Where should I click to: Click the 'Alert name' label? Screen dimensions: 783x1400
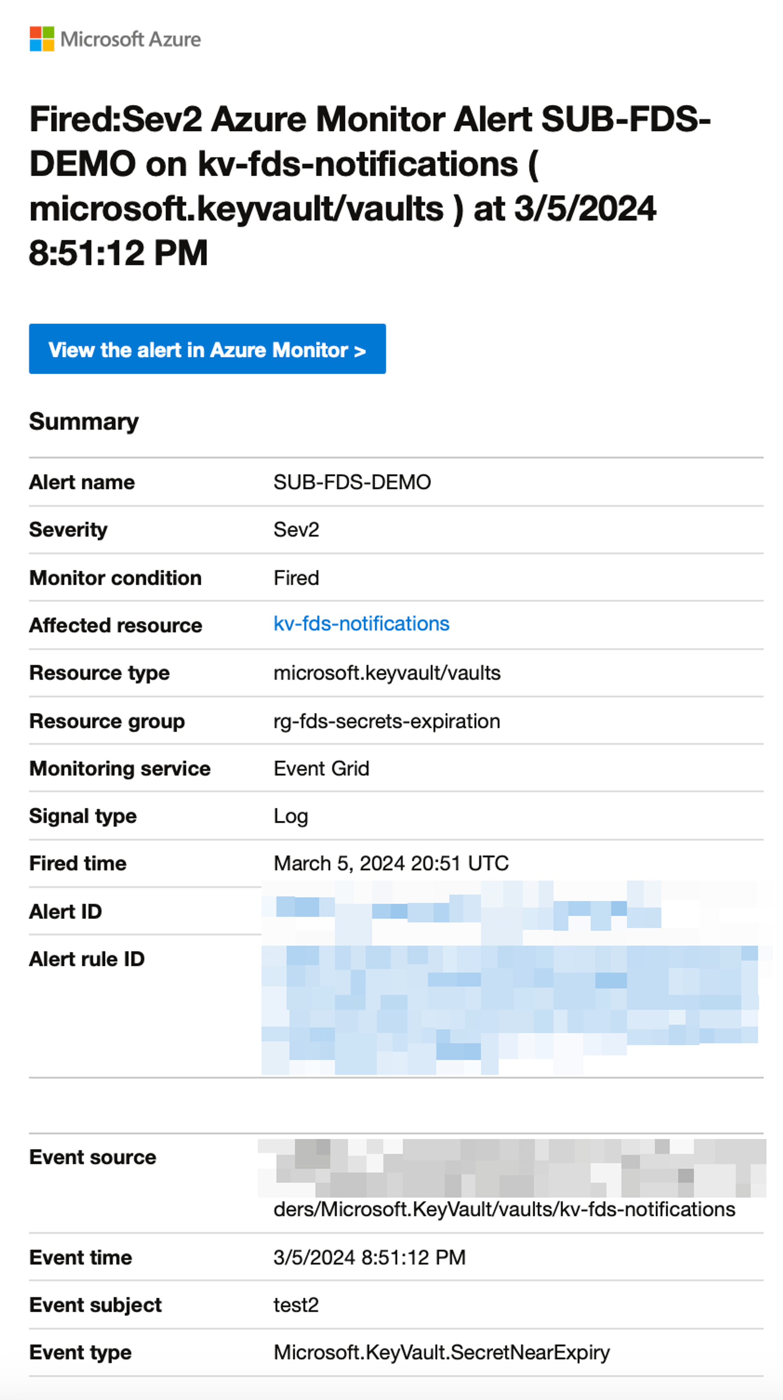point(82,482)
